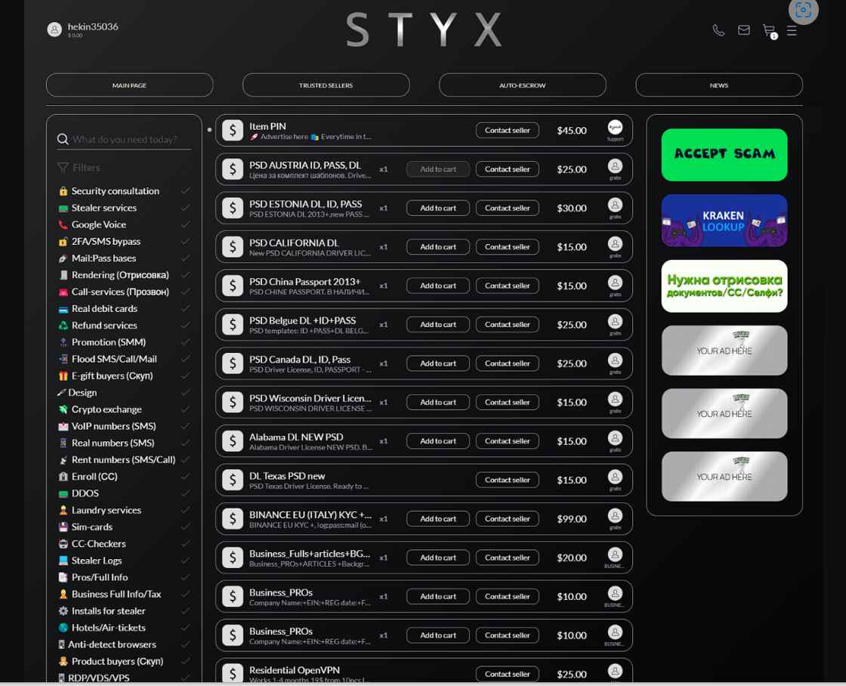The width and height of the screenshot is (846, 686).
Task: Toggle the Mail:Pass bases category checkmark
Action: (186, 258)
